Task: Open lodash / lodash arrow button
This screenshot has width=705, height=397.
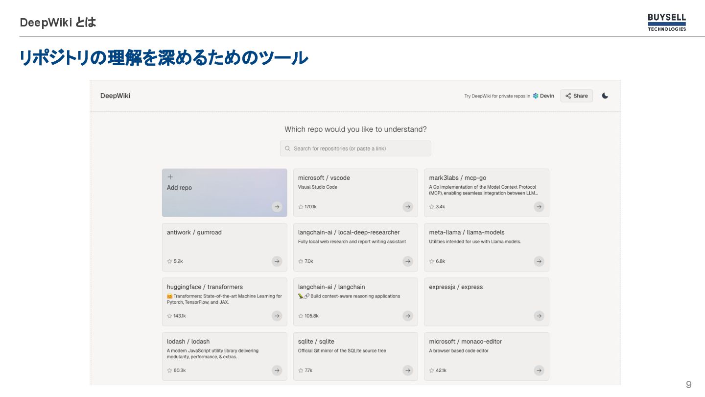Action: 277,371
